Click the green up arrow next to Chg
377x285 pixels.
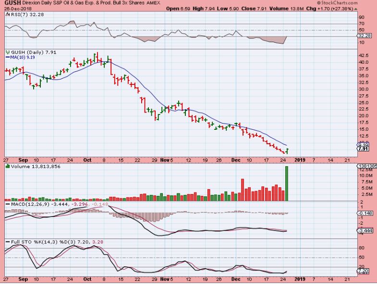pos(356,9)
